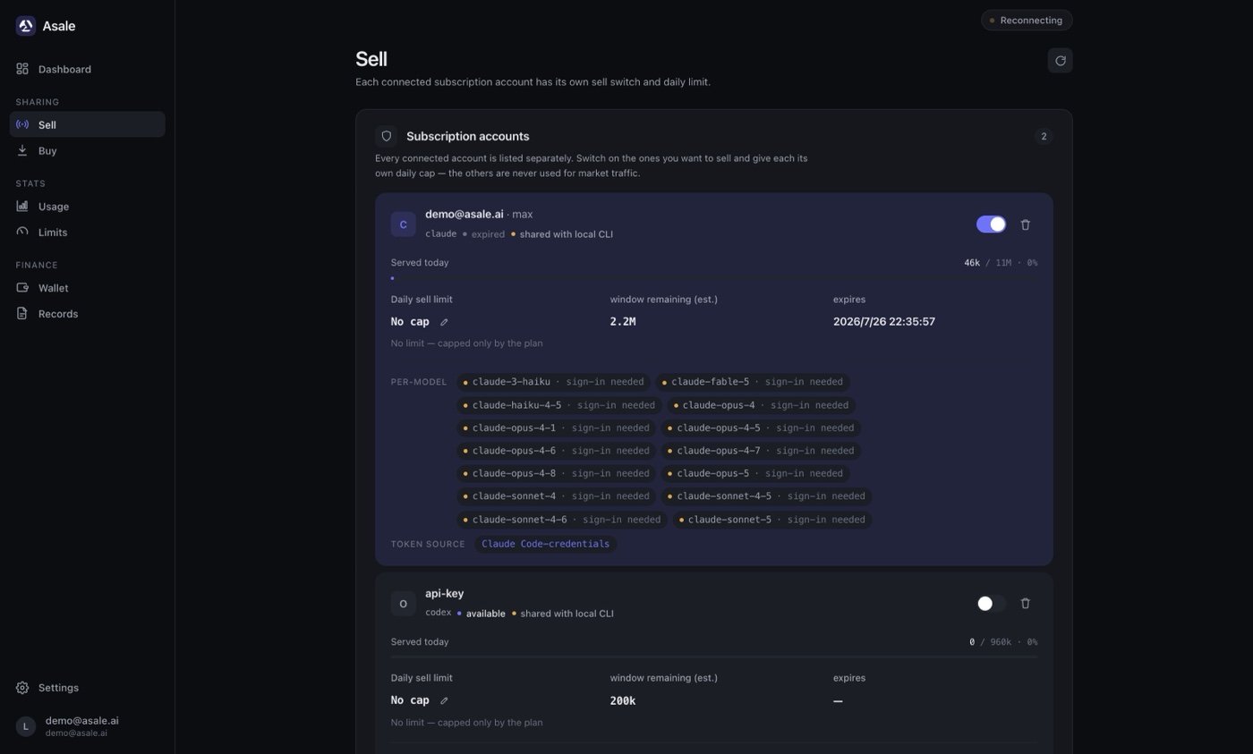
Task: Click the Usage bar chart icon
Action: [x=22, y=206]
